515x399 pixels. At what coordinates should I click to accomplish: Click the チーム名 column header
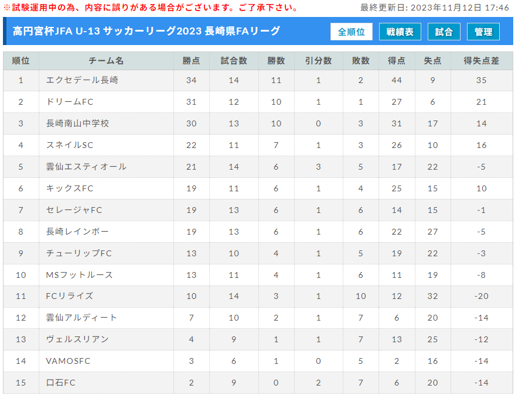pos(106,61)
